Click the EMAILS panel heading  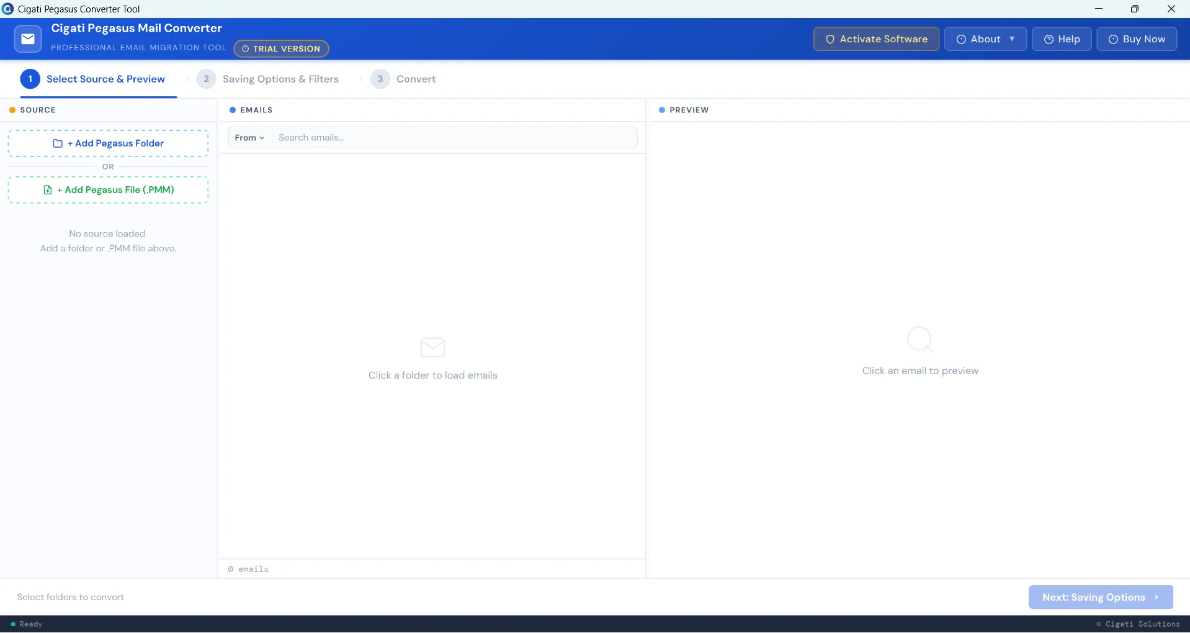[x=256, y=110]
